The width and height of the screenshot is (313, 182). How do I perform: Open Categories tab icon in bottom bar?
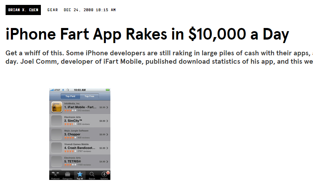coord(67,175)
